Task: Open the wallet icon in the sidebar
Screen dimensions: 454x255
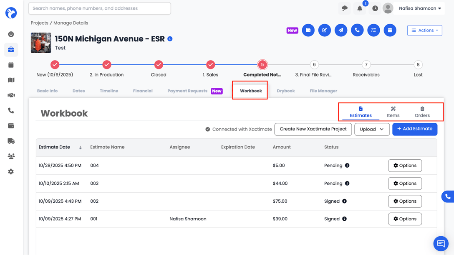Action: pos(11,126)
